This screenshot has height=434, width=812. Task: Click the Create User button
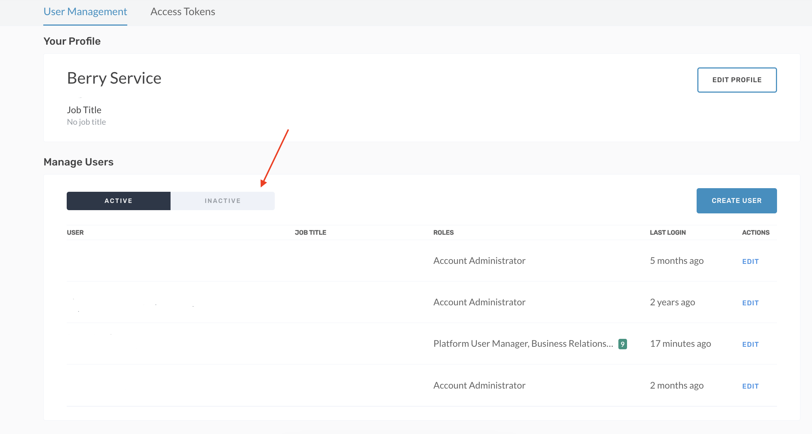(736, 200)
